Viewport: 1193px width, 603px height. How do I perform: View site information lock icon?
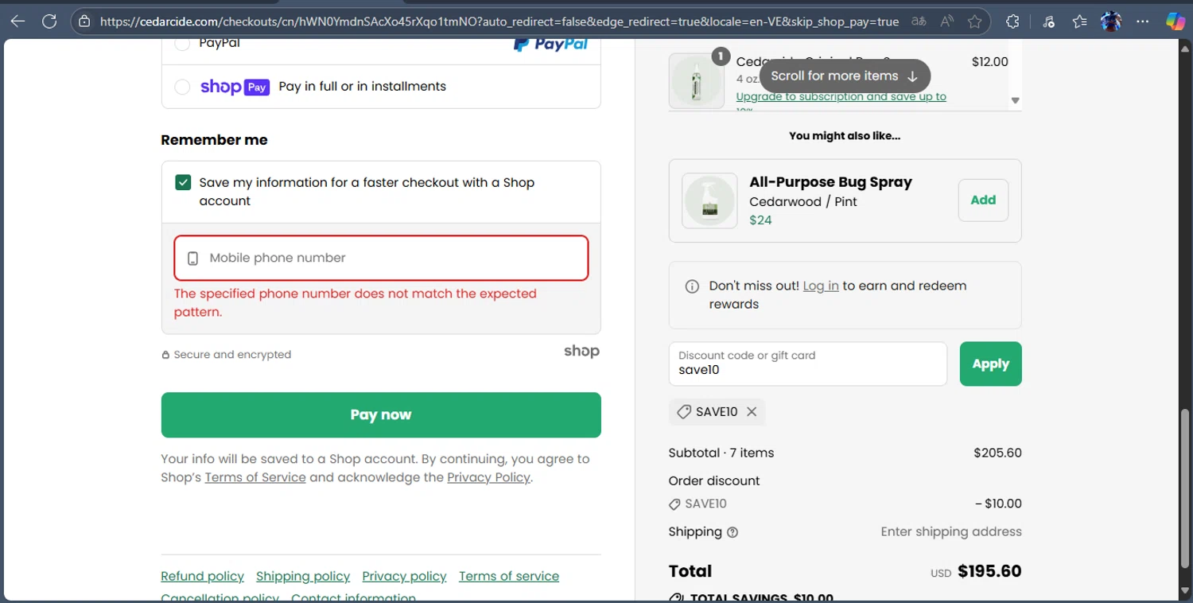pos(85,21)
